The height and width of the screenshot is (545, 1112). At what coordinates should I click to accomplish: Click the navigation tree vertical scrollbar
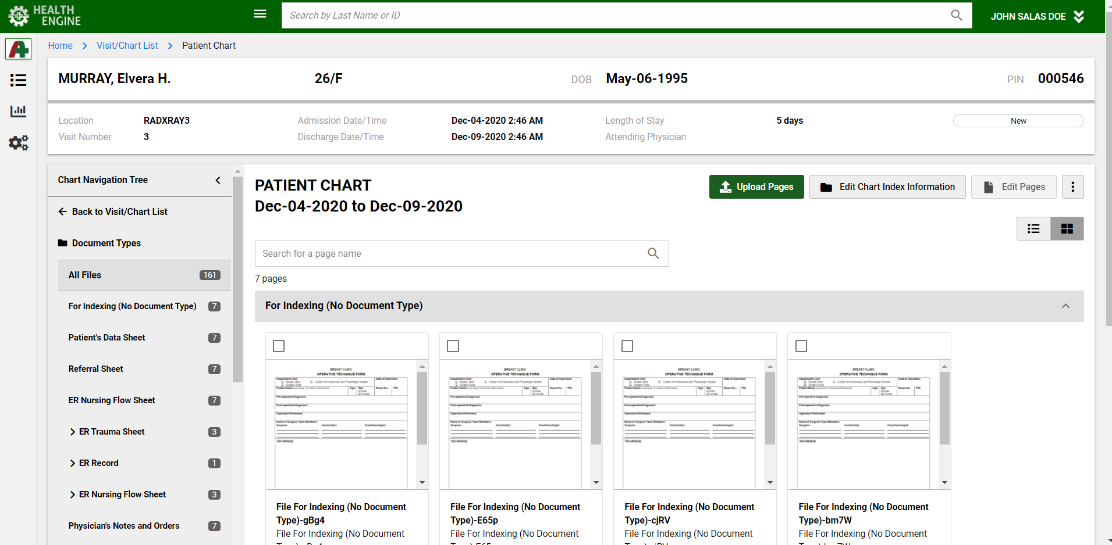(237, 279)
